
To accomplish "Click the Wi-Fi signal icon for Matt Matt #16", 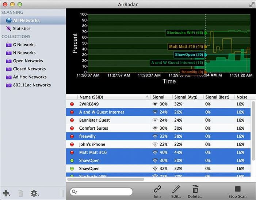I will coord(155,152).
